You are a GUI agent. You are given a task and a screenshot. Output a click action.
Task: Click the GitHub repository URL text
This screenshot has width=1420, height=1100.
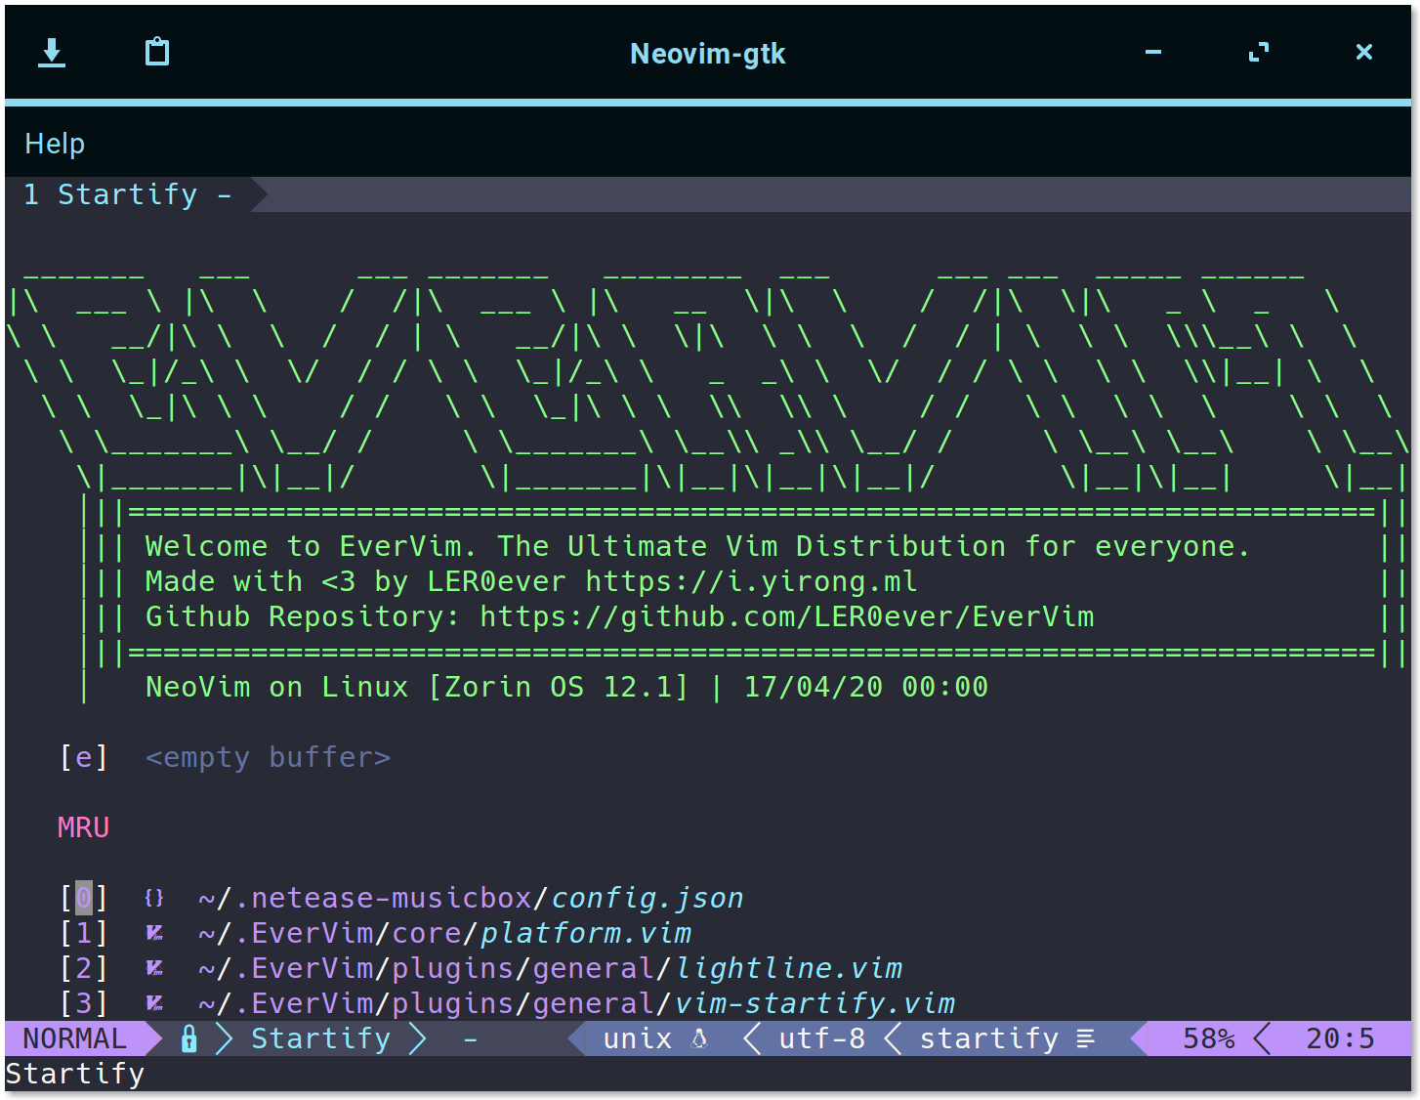click(x=787, y=616)
